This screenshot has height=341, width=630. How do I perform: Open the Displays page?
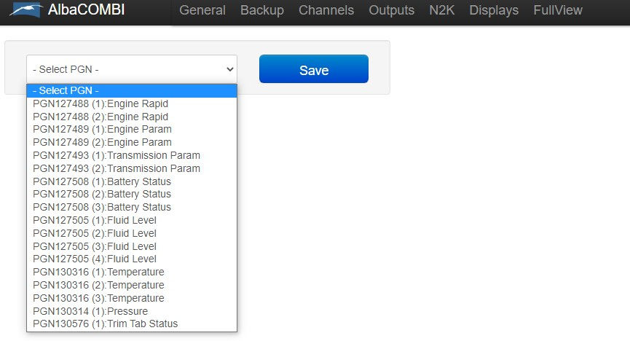pos(494,10)
